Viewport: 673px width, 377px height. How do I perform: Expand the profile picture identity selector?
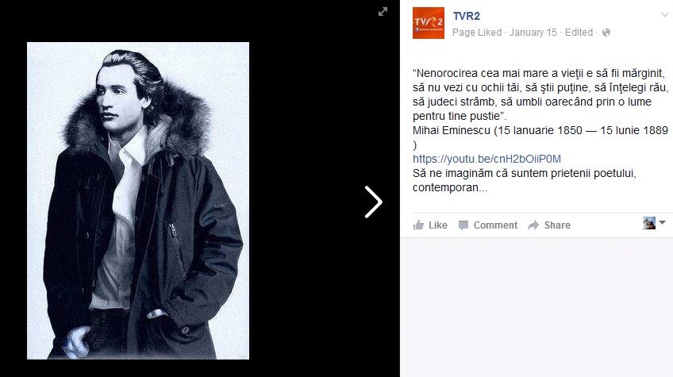649,223
